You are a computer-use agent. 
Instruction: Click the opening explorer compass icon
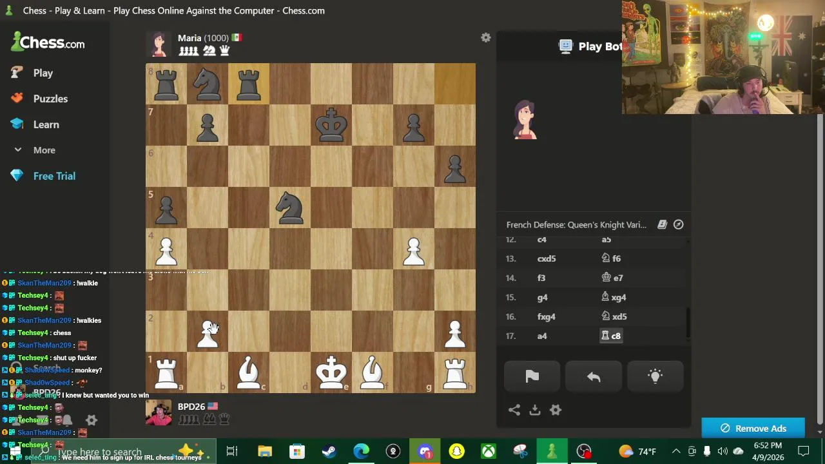pos(679,225)
